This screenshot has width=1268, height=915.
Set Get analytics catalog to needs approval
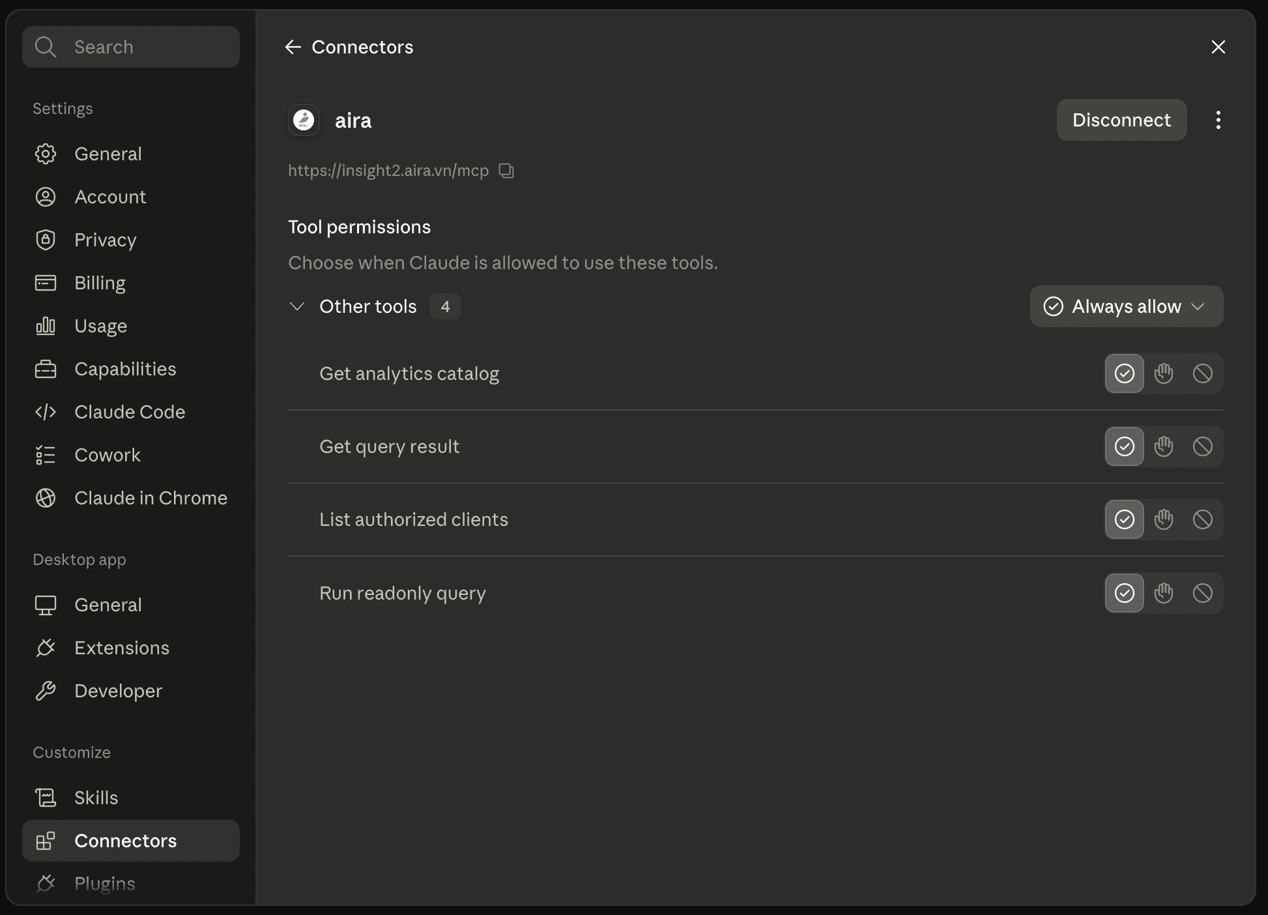1164,373
